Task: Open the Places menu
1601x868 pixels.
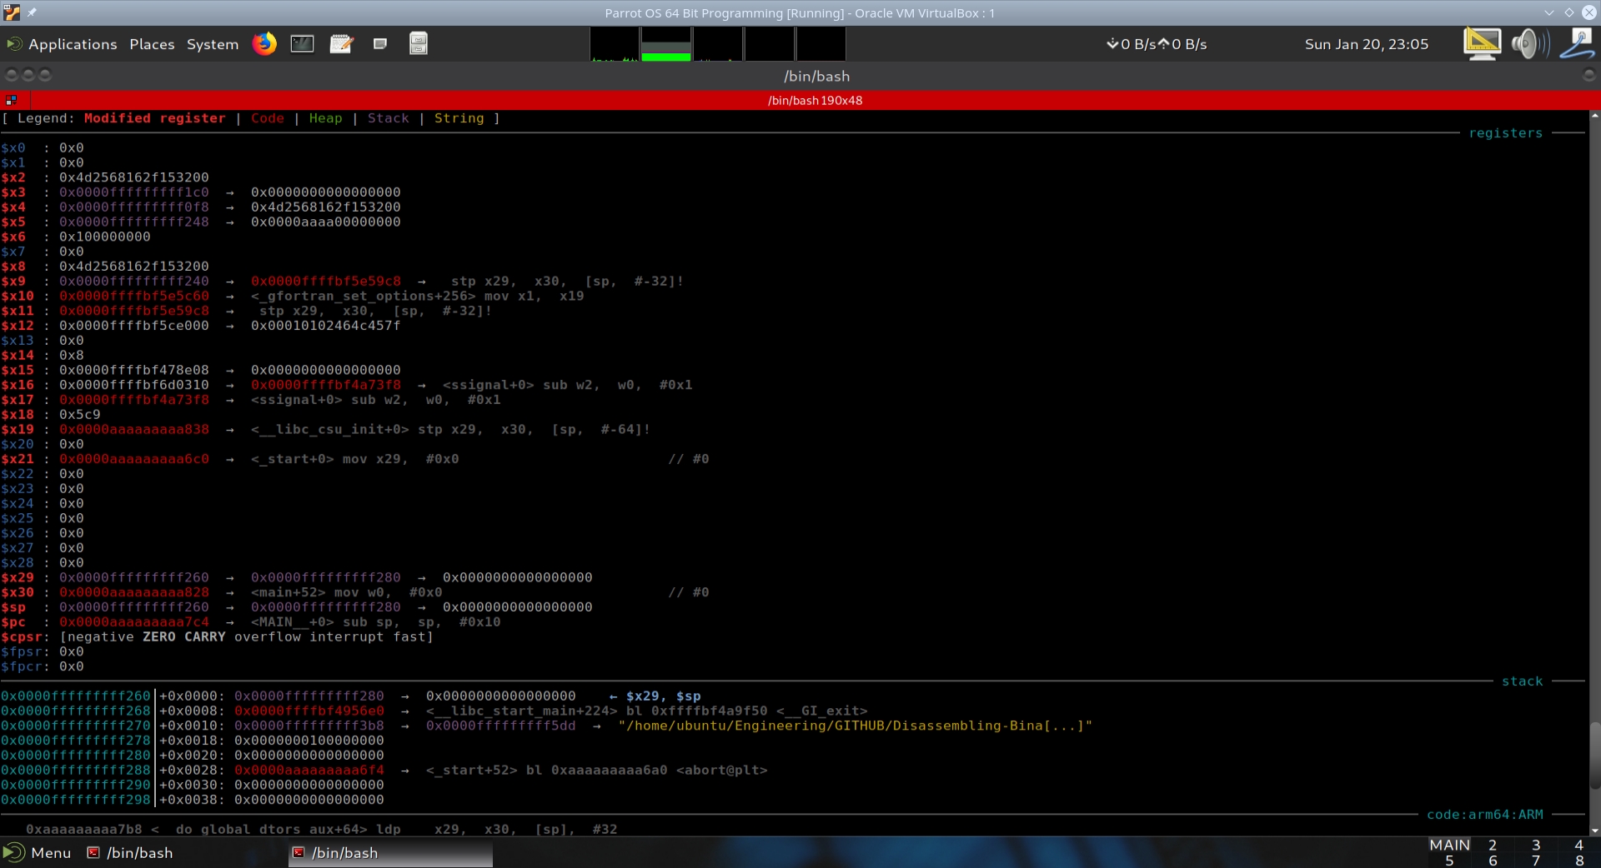Action: 152,44
